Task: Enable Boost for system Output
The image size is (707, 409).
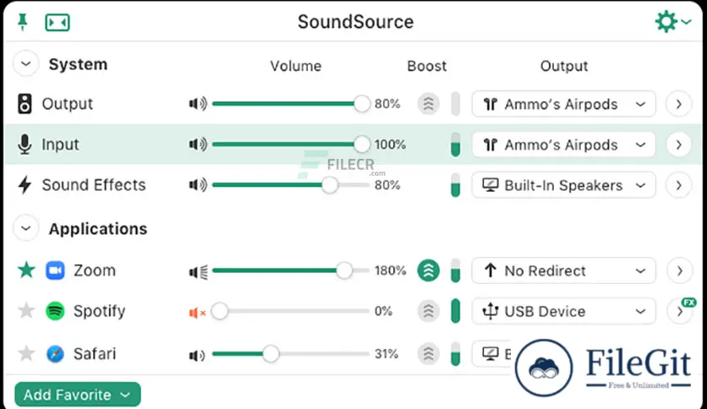Action: tap(428, 104)
